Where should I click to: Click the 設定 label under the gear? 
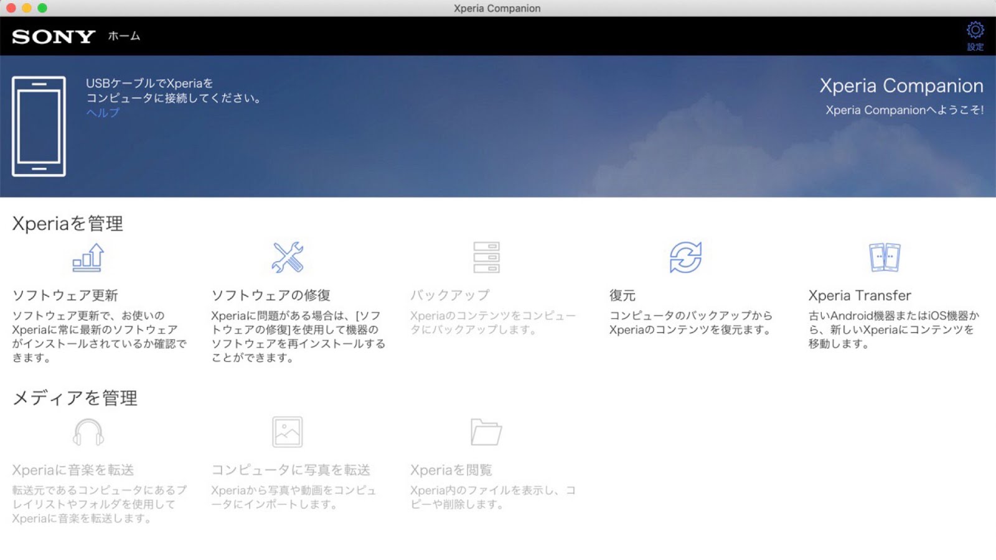[x=975, y=47]
